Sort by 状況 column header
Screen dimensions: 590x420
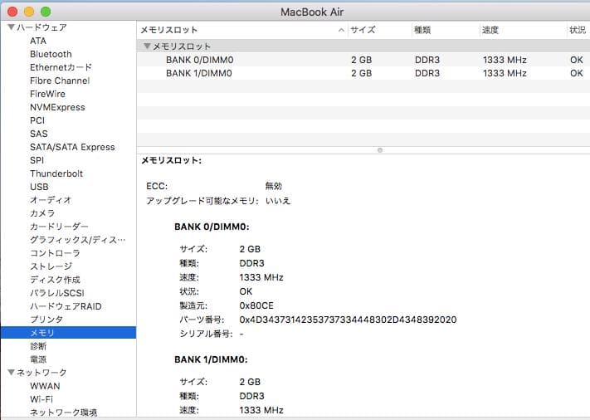(578, 30)
